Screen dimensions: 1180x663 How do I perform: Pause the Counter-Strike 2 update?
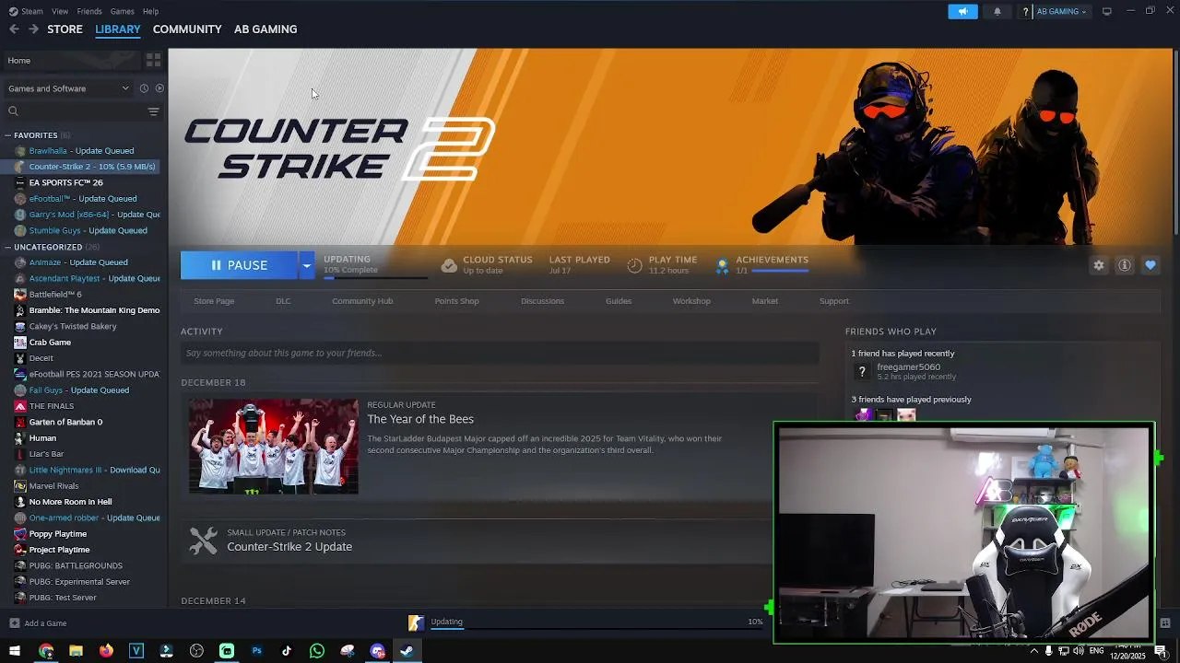239,265
